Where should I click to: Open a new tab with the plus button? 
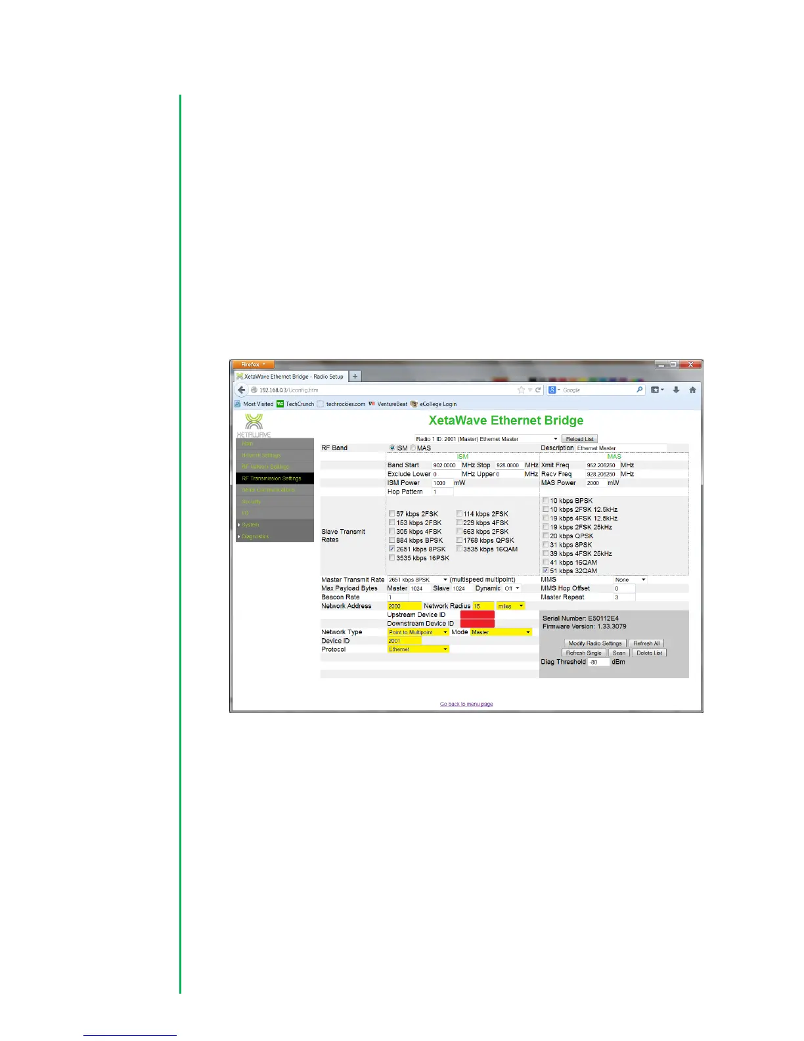point(355,377)
